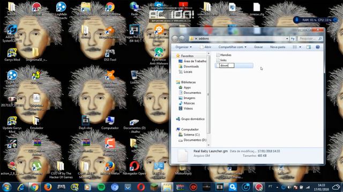
Task: Switch to Windows Explorer taskbar button
Action: click(167, 187)
